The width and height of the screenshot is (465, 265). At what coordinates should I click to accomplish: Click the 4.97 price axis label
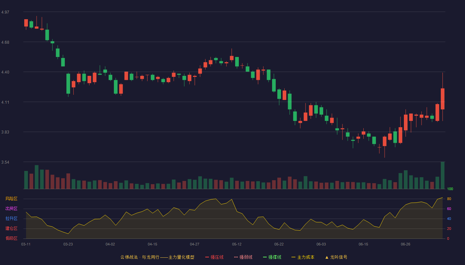click(x=5, y=12)
